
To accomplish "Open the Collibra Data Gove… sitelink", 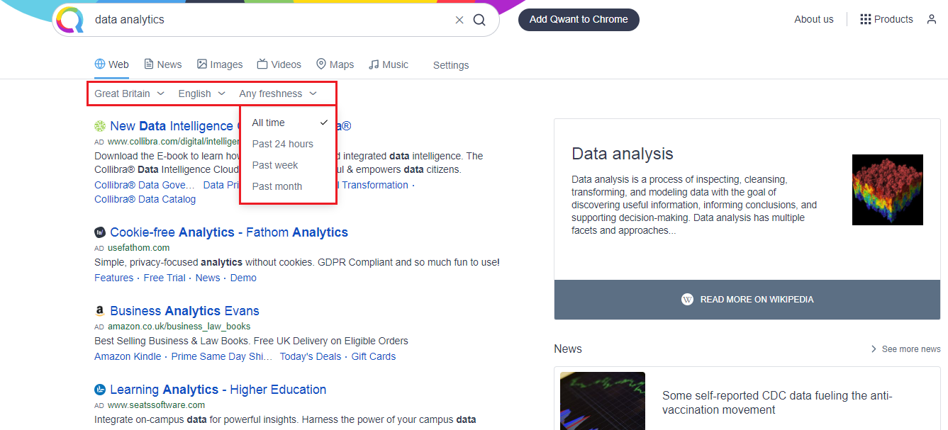I will [x=145, y=185].
